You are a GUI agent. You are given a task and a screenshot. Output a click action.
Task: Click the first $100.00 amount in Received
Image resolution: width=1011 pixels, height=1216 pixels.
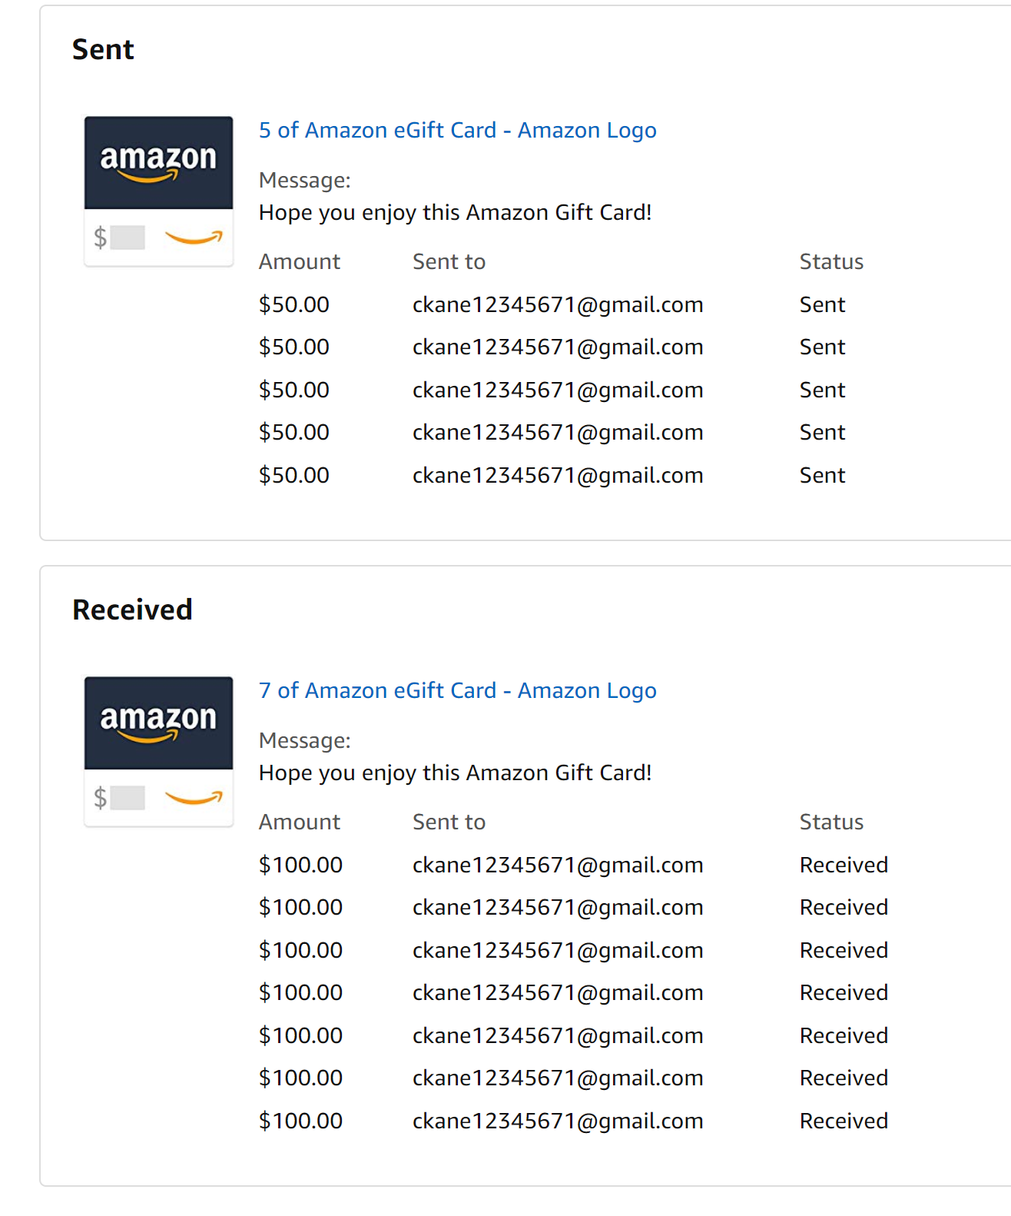coord(300,865)
